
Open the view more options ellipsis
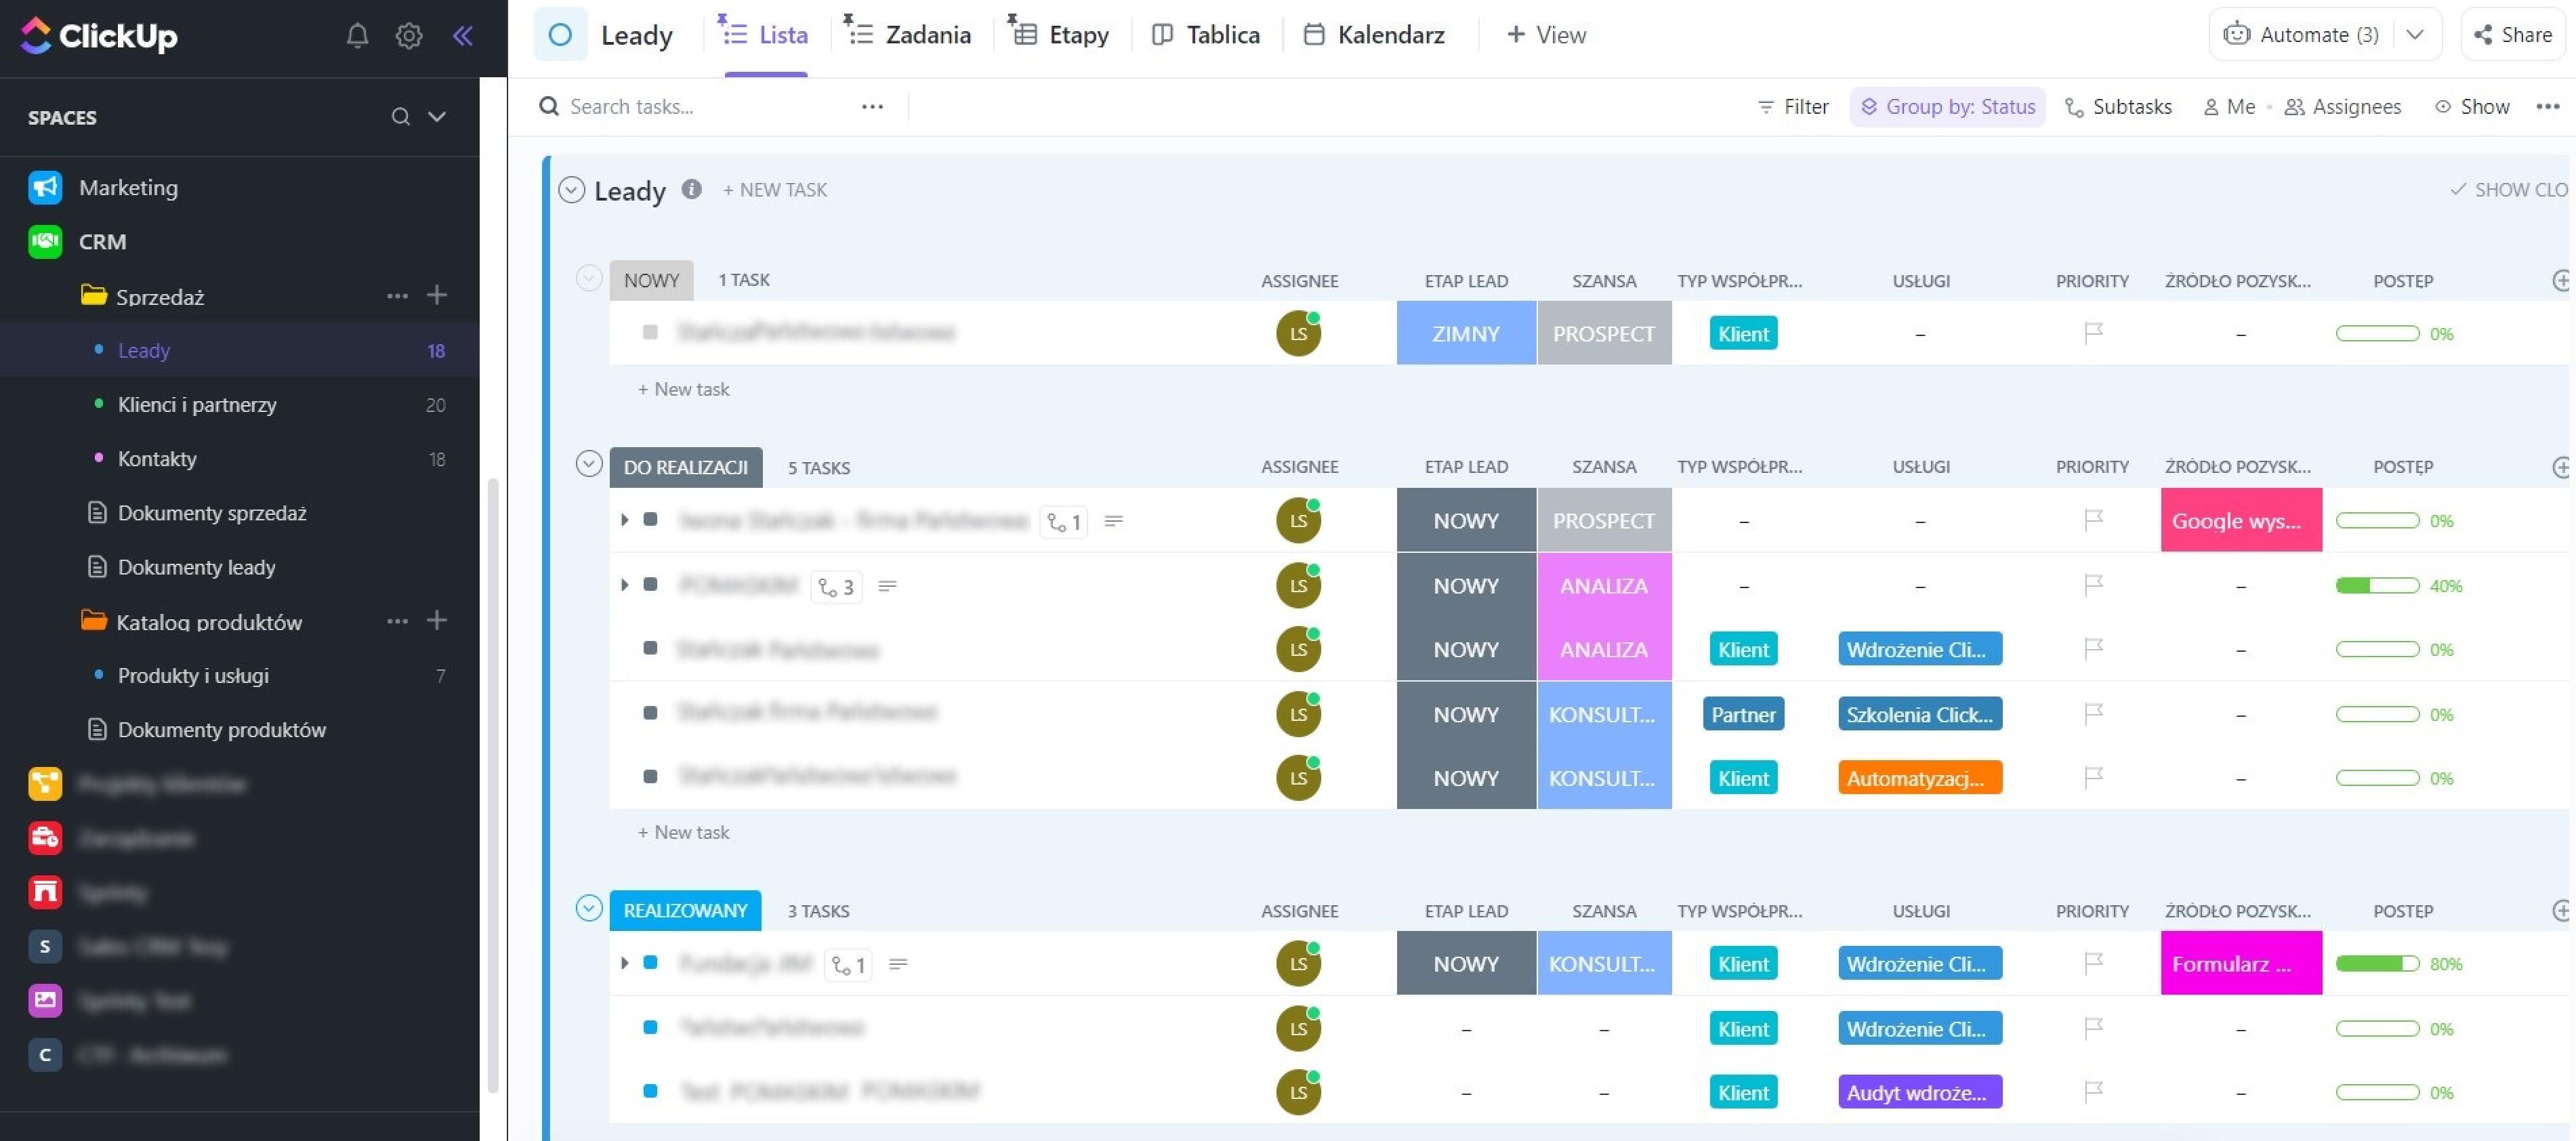(2547, 106)
